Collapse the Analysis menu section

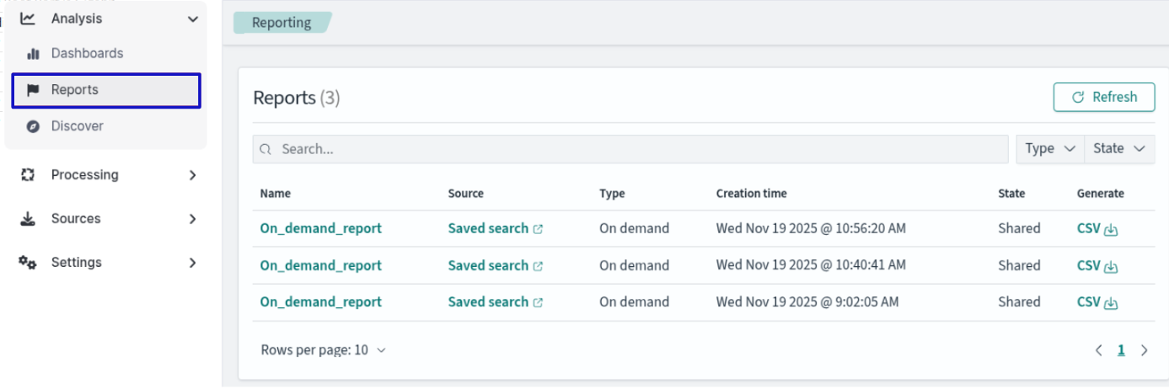click(x=193, y=19)
